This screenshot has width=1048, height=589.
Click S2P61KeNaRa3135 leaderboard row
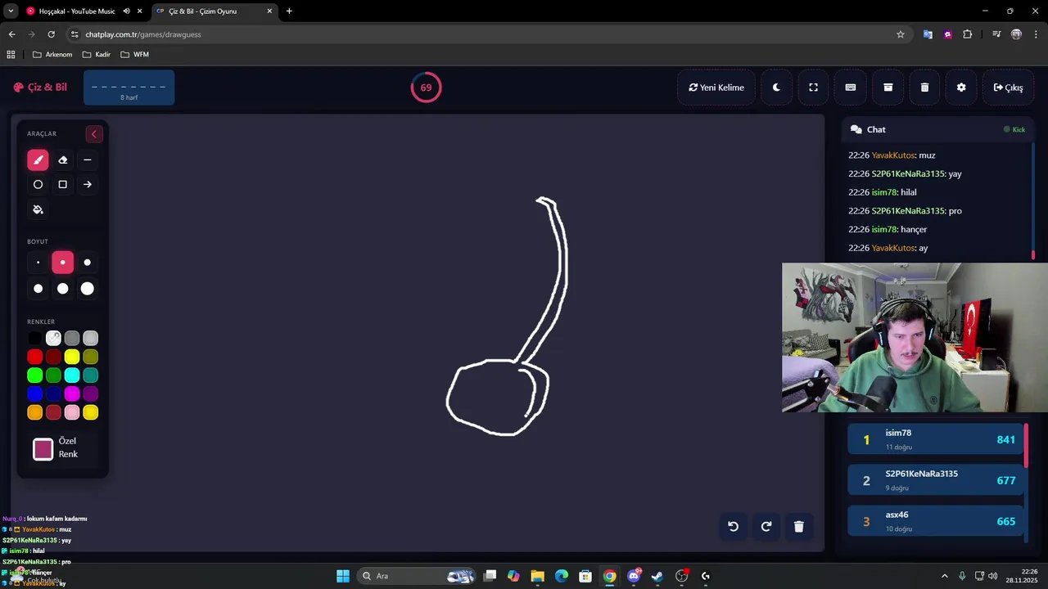click(x=935, y=480)
